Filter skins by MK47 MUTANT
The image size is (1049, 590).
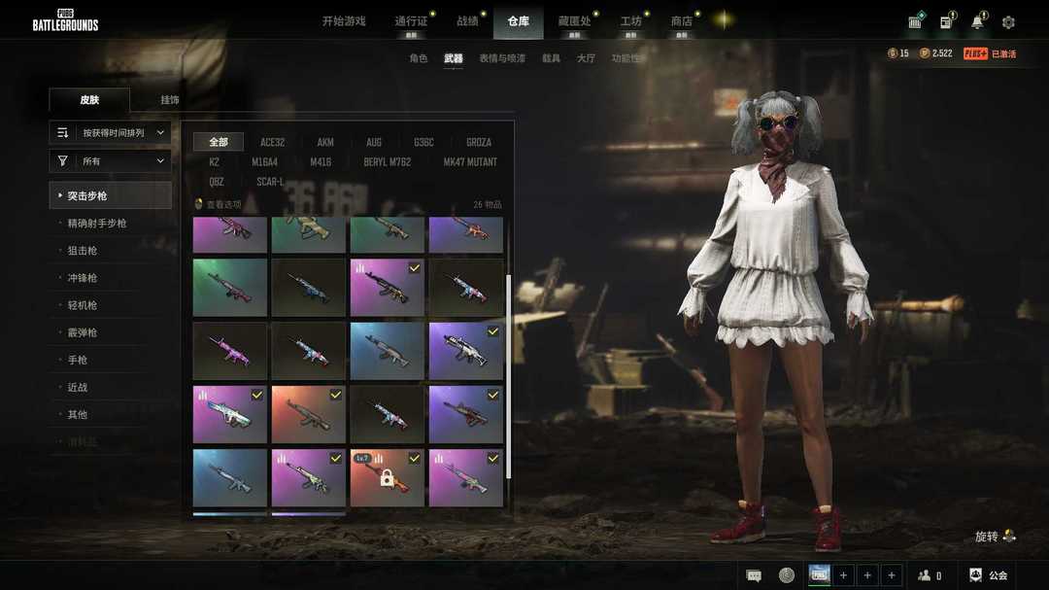point(470,162)
